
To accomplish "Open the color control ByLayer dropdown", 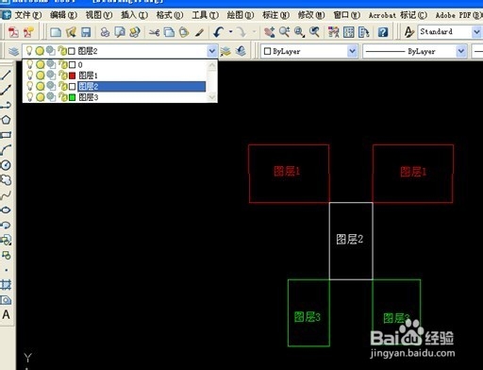I will (352, 51).
